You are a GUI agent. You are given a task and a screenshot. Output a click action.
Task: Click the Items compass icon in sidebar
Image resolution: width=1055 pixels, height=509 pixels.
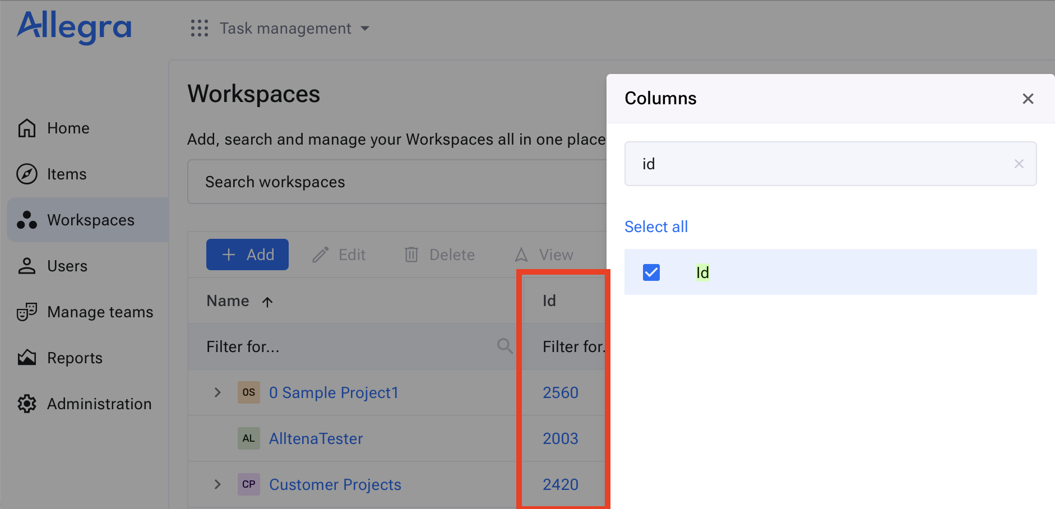pos(26,174)
